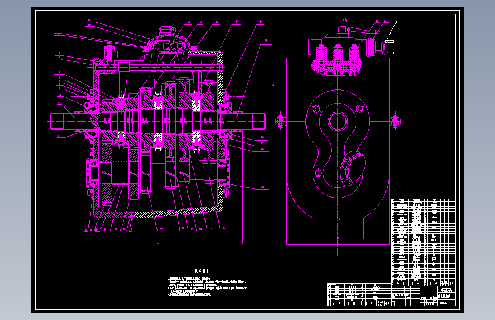495x320 pixels.
Task: Select the input shaft end on the left
Action: tap(57, 121)
